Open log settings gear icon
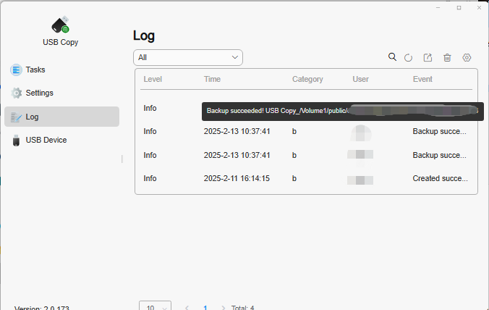Image resolution: width=489 pixels, height=310 pixels. 467,57
